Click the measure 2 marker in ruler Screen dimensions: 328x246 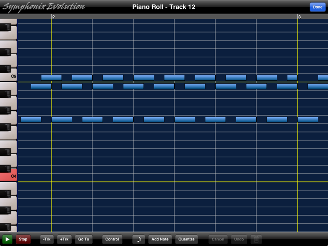pyautogui.click(x=53, y=17)
